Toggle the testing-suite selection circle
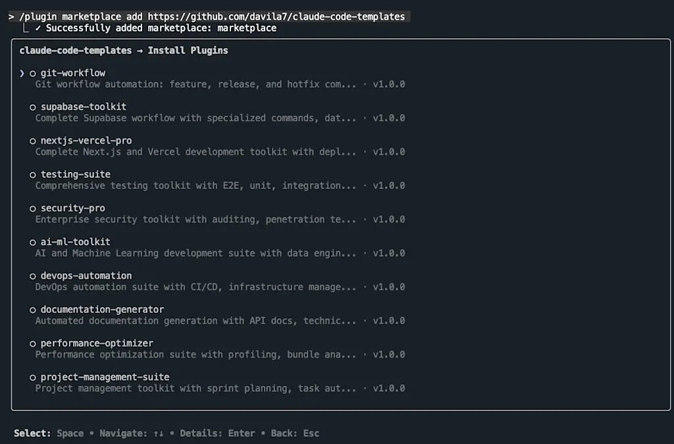Viewport: 674px width, 444px height. point(33,175)
